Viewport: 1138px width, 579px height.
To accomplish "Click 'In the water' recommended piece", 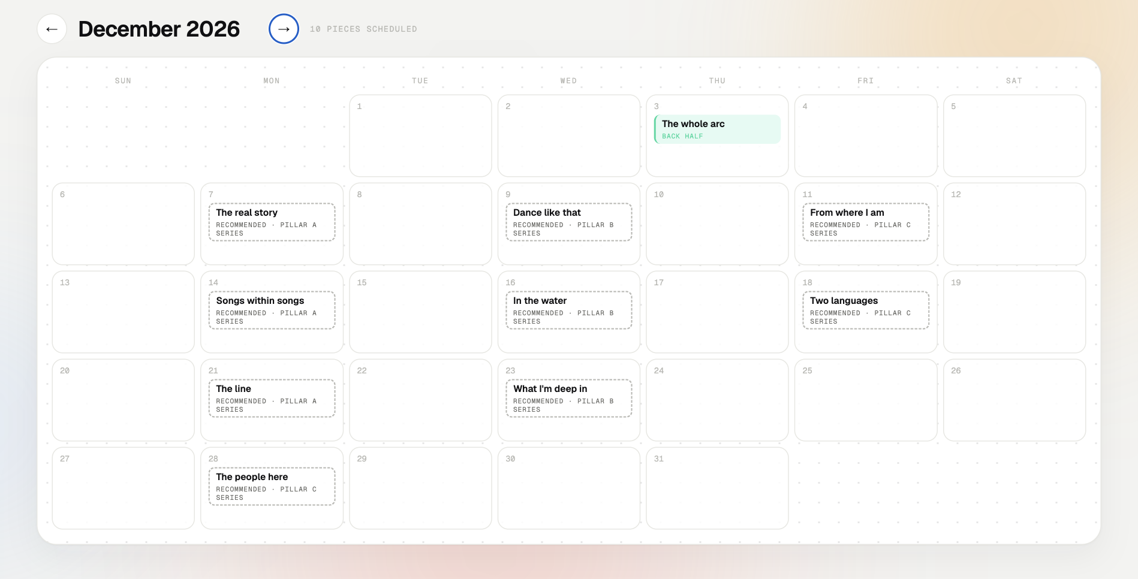I will click(569, 310).
